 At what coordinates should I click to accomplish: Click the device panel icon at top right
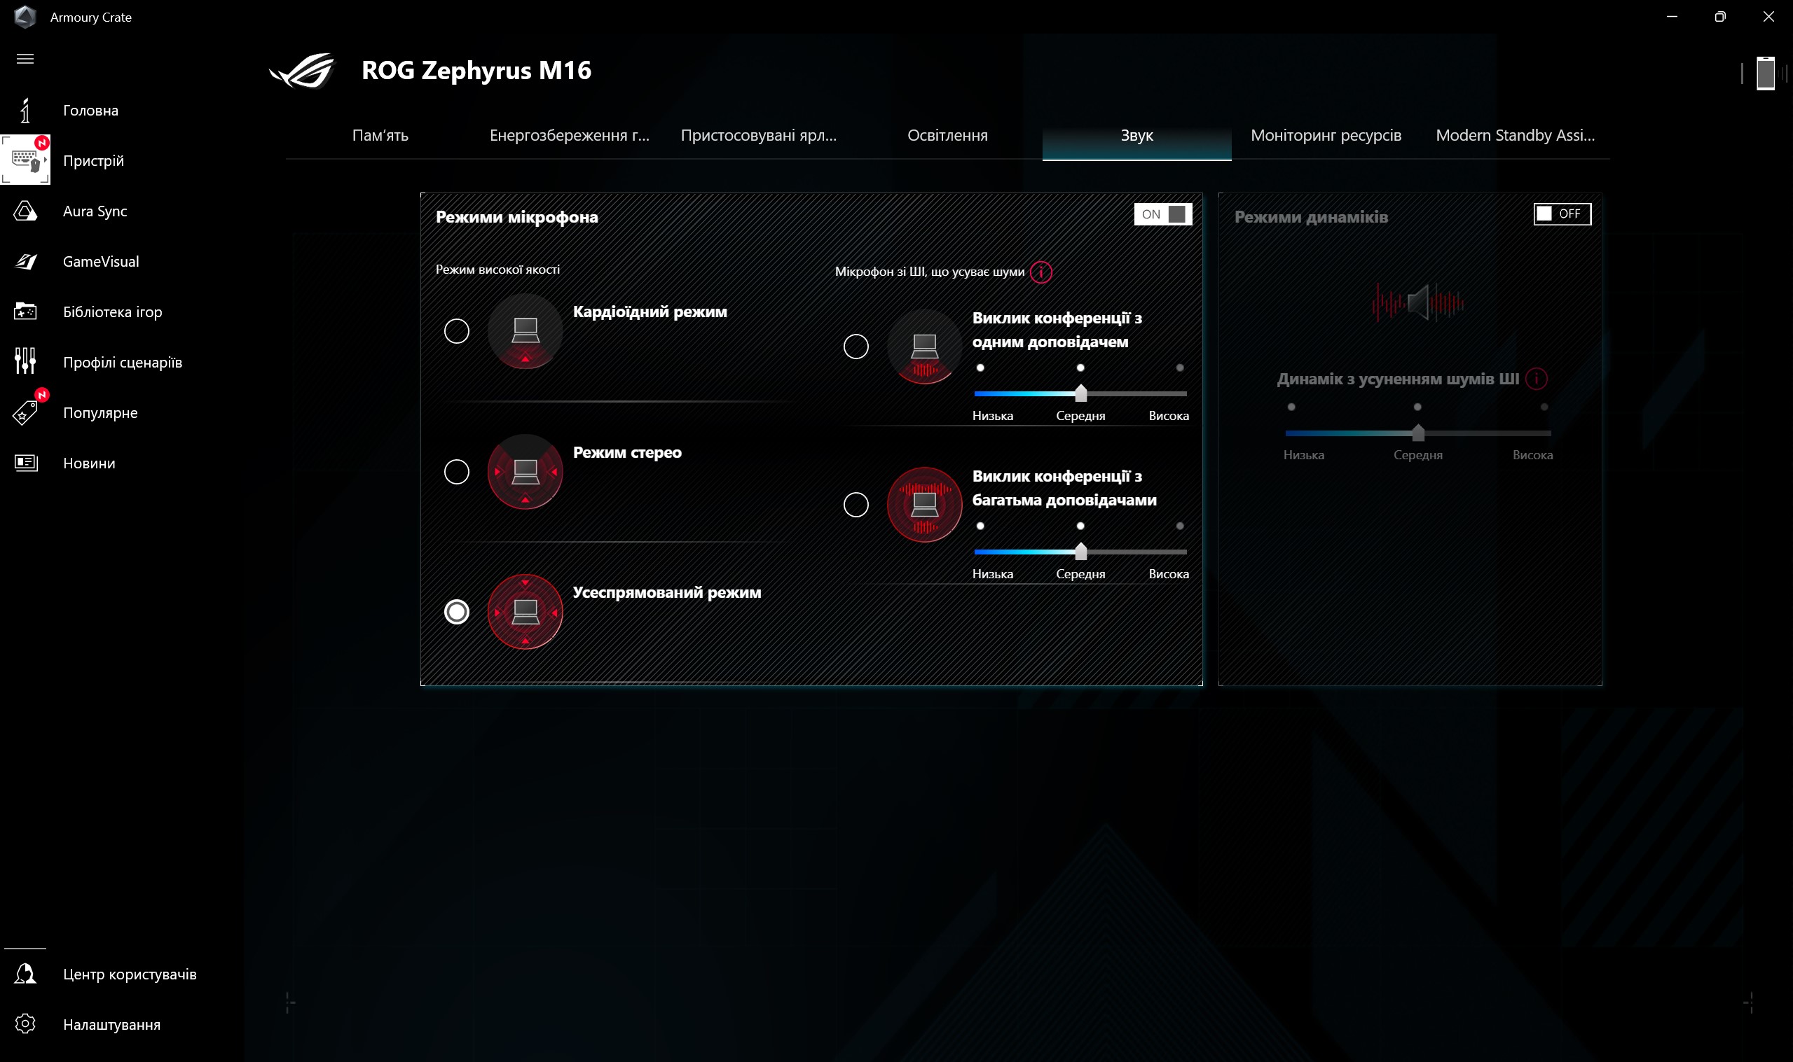(1765, 74)
